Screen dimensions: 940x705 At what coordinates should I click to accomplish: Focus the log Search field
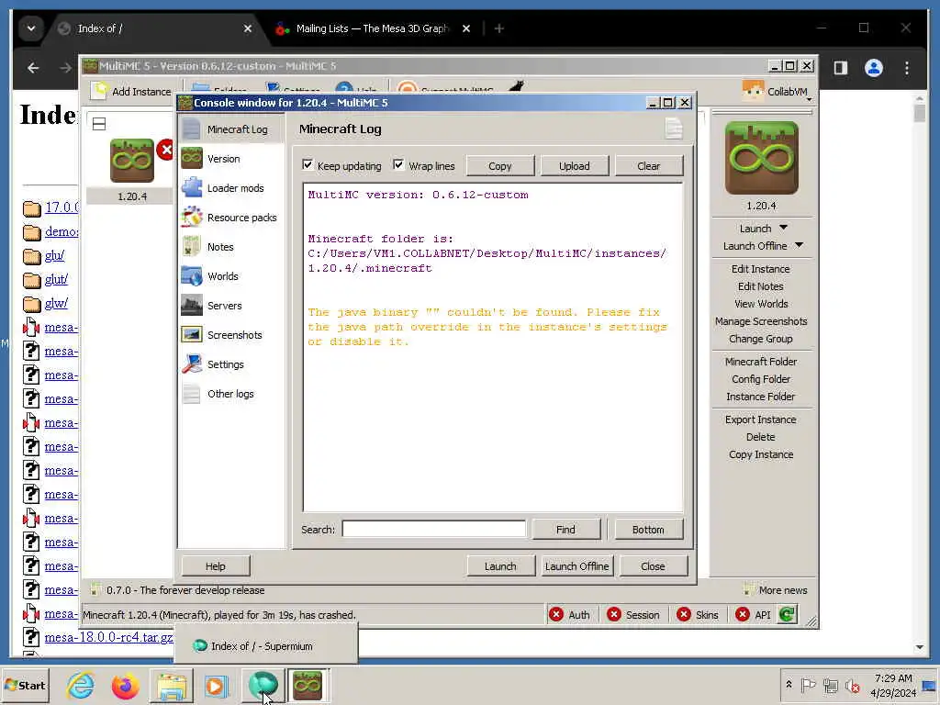[x=433, y=530]
